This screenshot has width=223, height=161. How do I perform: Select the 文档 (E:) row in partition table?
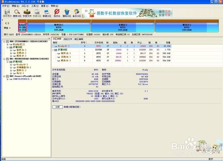pos(111,57)
